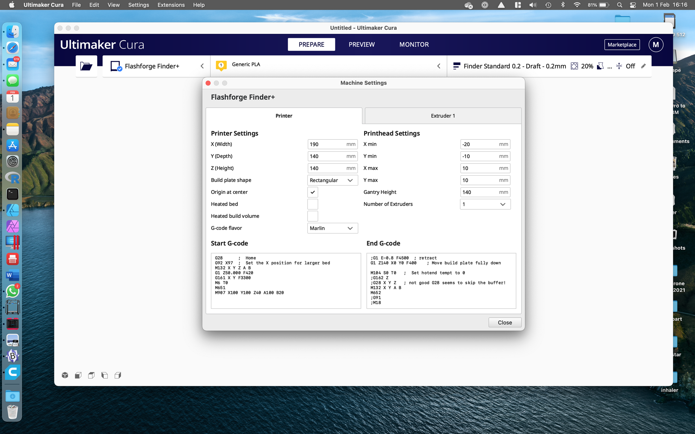Viewport: 695px width, 434px height.
Task: Switch to the Extruder 1 tab
Action: pos(443,116)
